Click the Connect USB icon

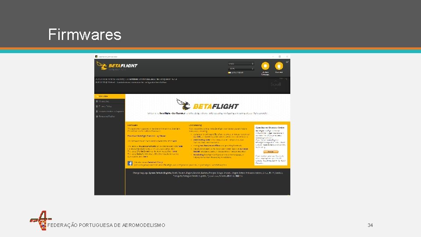[x=279, y=66]
